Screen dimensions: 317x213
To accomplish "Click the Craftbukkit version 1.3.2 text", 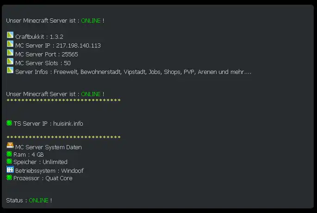I will (x=56, y=37).
